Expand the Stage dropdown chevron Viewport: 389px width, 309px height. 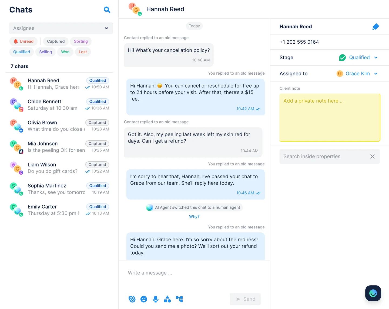click(x=376, y=58)
